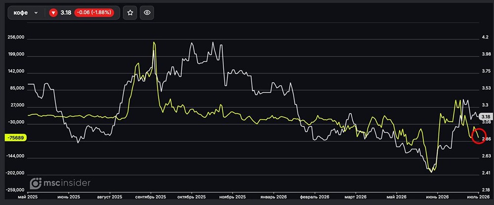This screenshot has height=205, width=494.
Task: Click the 4.2 right axis label
Action: pyautogui.click(x=485, y=37)
